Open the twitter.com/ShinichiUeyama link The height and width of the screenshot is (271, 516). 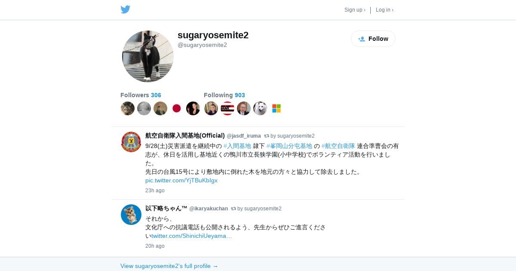[191, 236]
